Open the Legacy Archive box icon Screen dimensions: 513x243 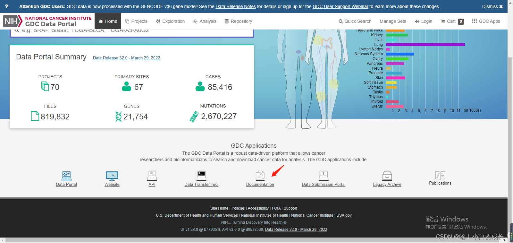387,176
